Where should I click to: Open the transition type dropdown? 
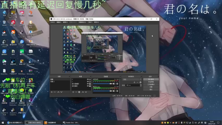point(132,79)
